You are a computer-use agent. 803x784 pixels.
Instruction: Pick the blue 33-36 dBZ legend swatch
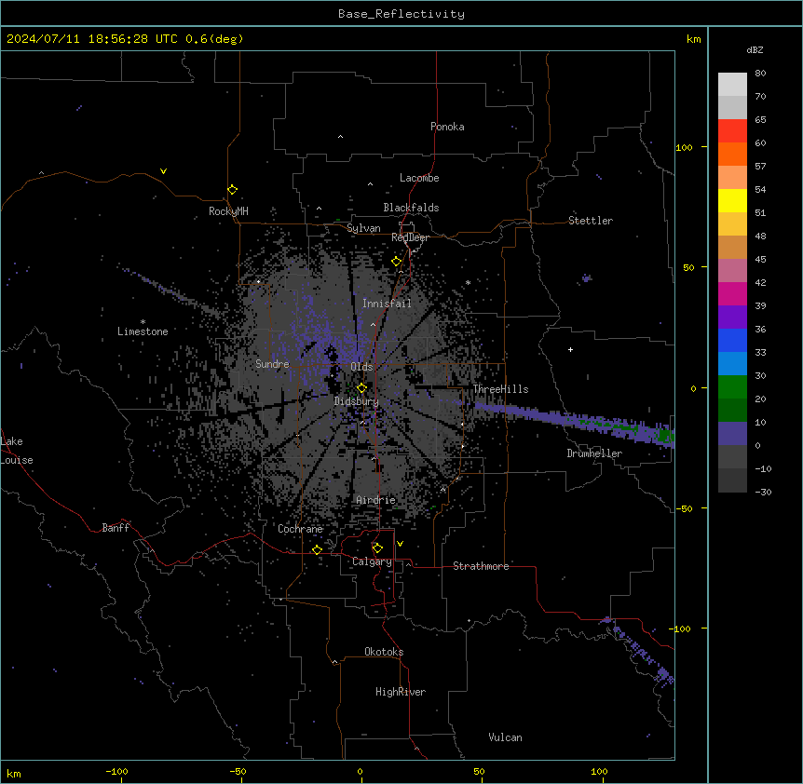732,340
